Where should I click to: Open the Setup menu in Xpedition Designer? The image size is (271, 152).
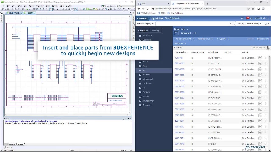point(20,6)
